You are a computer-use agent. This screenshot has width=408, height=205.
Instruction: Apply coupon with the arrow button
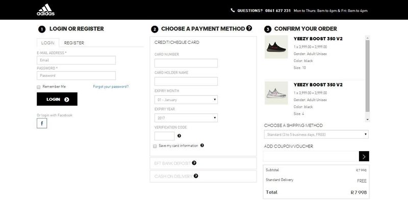[x=364, y=156]
